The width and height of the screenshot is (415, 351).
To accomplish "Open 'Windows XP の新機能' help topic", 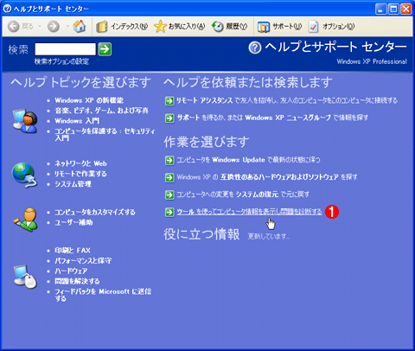I will 89,100.
